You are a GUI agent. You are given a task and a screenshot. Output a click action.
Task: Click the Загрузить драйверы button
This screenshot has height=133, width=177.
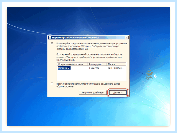(x=93, y=92)
